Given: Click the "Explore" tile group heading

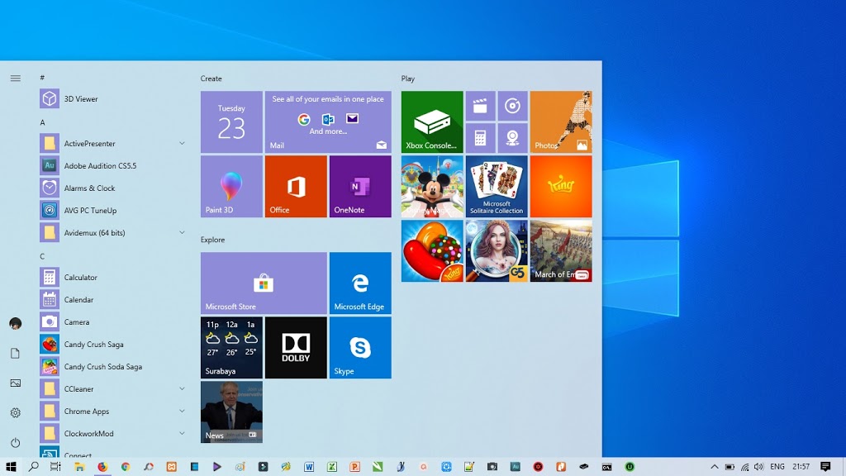Looking at the screenshot, I should pos(212,240).
